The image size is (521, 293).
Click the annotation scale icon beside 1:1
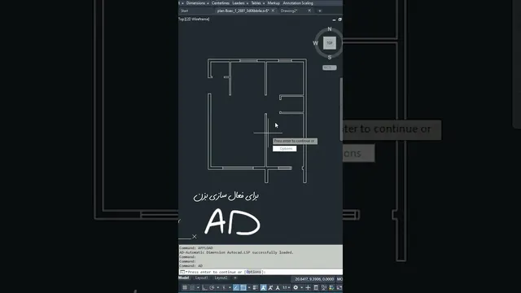coord(278,287)
